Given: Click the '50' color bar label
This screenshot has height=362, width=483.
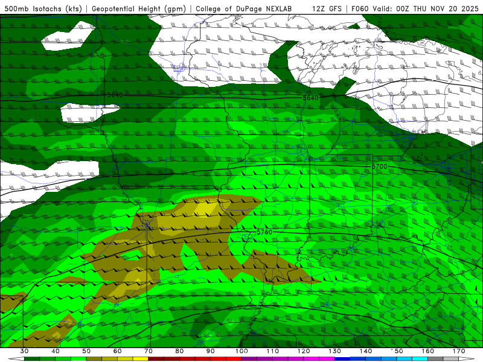Looking at the screenshot, I should click(86, 351).
